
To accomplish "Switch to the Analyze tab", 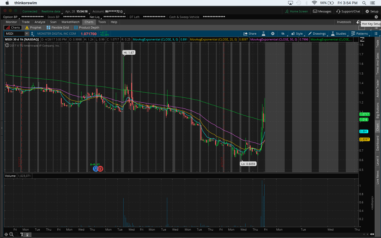I will click(40, 22).
